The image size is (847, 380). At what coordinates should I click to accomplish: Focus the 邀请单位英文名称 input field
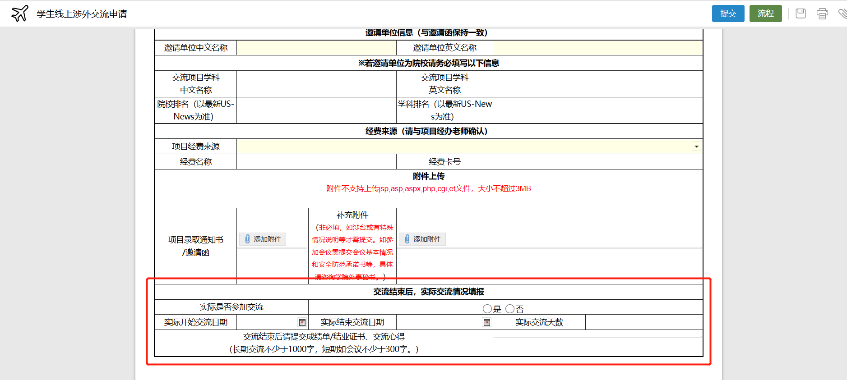(x=597, y=48)
